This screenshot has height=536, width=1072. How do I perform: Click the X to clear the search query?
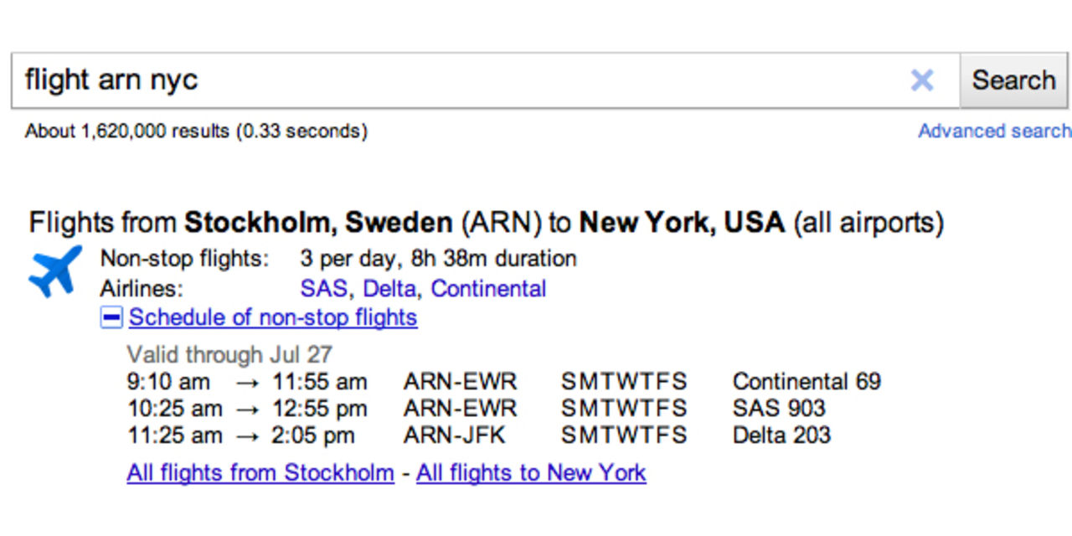click(x=921, y=80)
